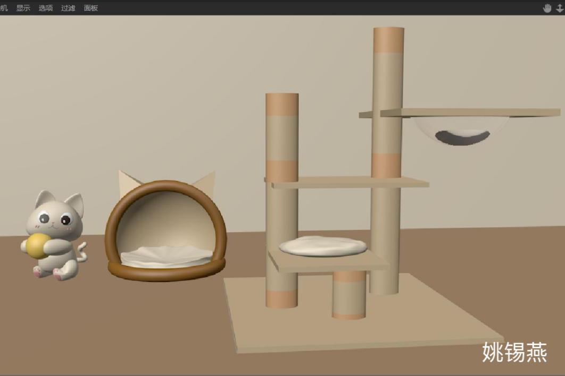
Task: Open the 显示 menu
Action: (23, 8)
